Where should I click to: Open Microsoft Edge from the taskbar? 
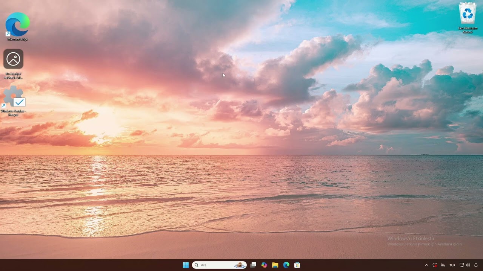pyautogui.click(x=286, y=265)
